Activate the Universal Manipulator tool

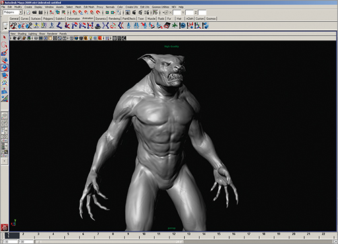point(5,83)
